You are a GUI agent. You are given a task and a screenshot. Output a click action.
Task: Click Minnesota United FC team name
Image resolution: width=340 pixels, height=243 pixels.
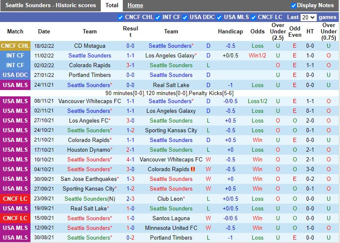[x=171, y=228]
